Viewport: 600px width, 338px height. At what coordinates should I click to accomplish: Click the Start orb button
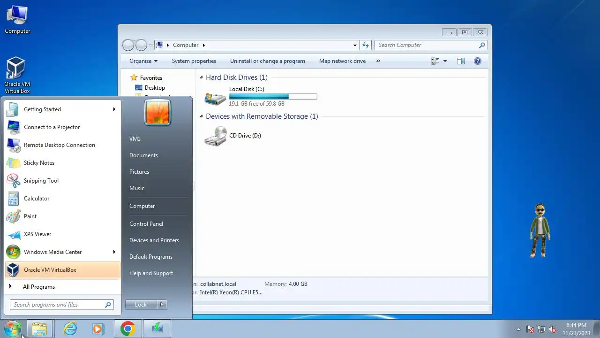[12, 329]
